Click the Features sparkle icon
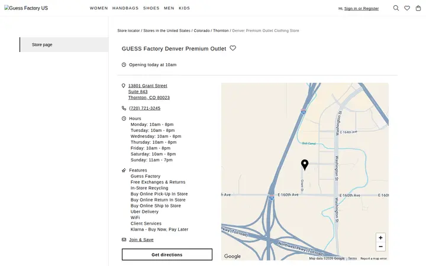Screen dimensions: 426x266 pos(124,170)
